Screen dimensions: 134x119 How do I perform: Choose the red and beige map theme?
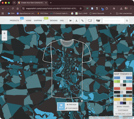pyautogui.click(x=123, y=89)
